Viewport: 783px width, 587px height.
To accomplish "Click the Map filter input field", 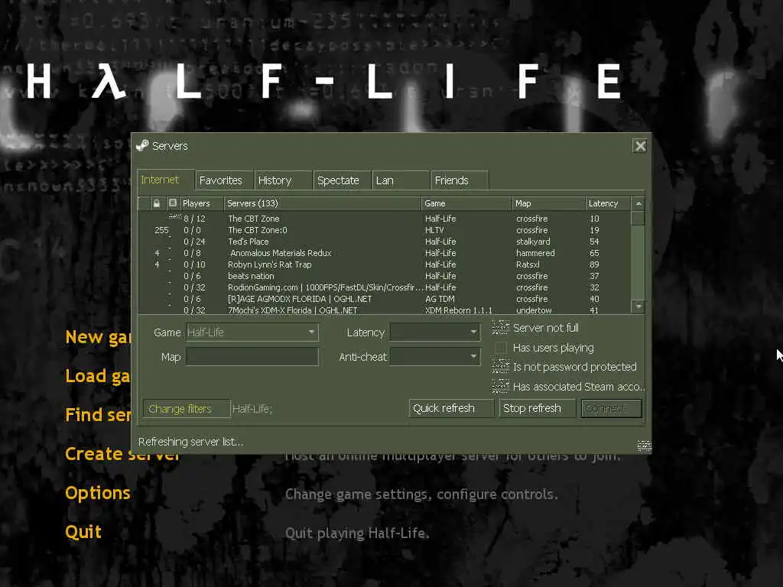I will pyautogui.click(x=252, y=356).
